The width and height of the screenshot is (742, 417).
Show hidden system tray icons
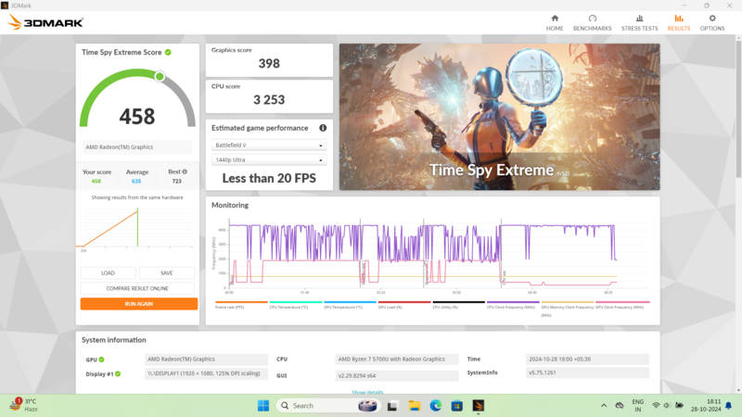604,406
